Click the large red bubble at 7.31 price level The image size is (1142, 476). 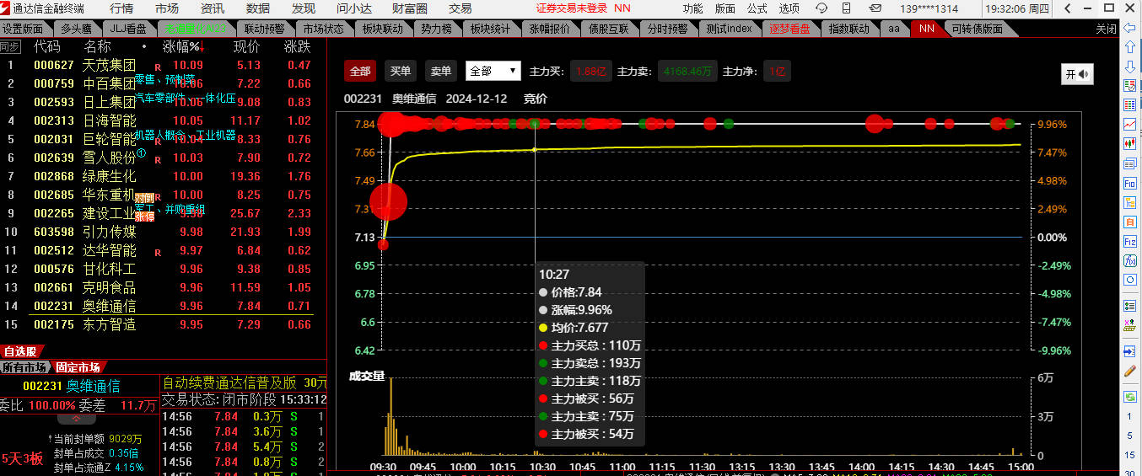(x=388, y=201)
